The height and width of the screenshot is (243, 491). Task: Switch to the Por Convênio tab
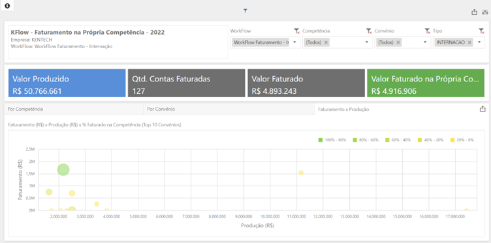[x=229, y=109]
